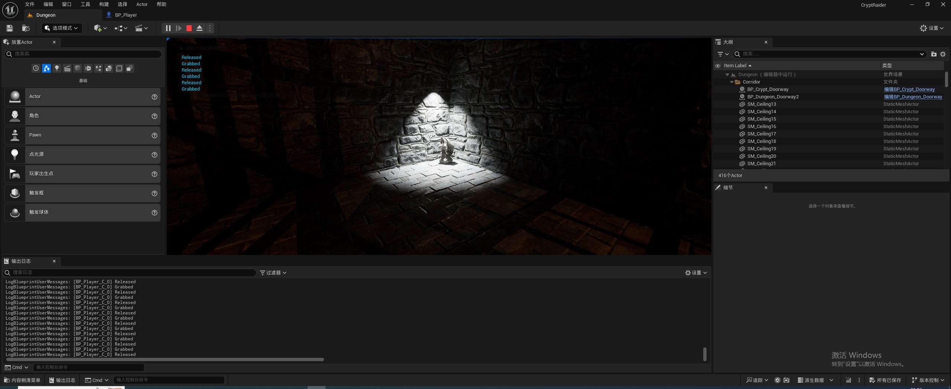
Task: Select the Media playback category icon
Action: (x=88, y=68)
